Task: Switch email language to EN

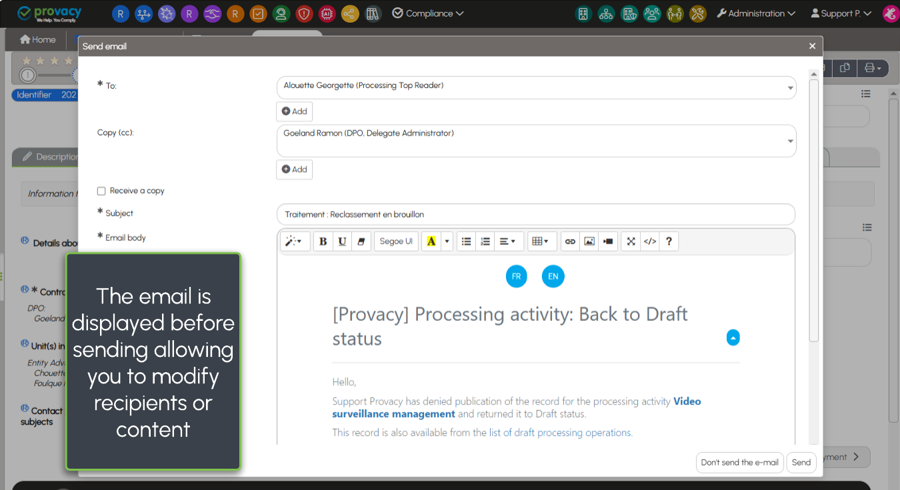Action: click(x=553, y=276)
